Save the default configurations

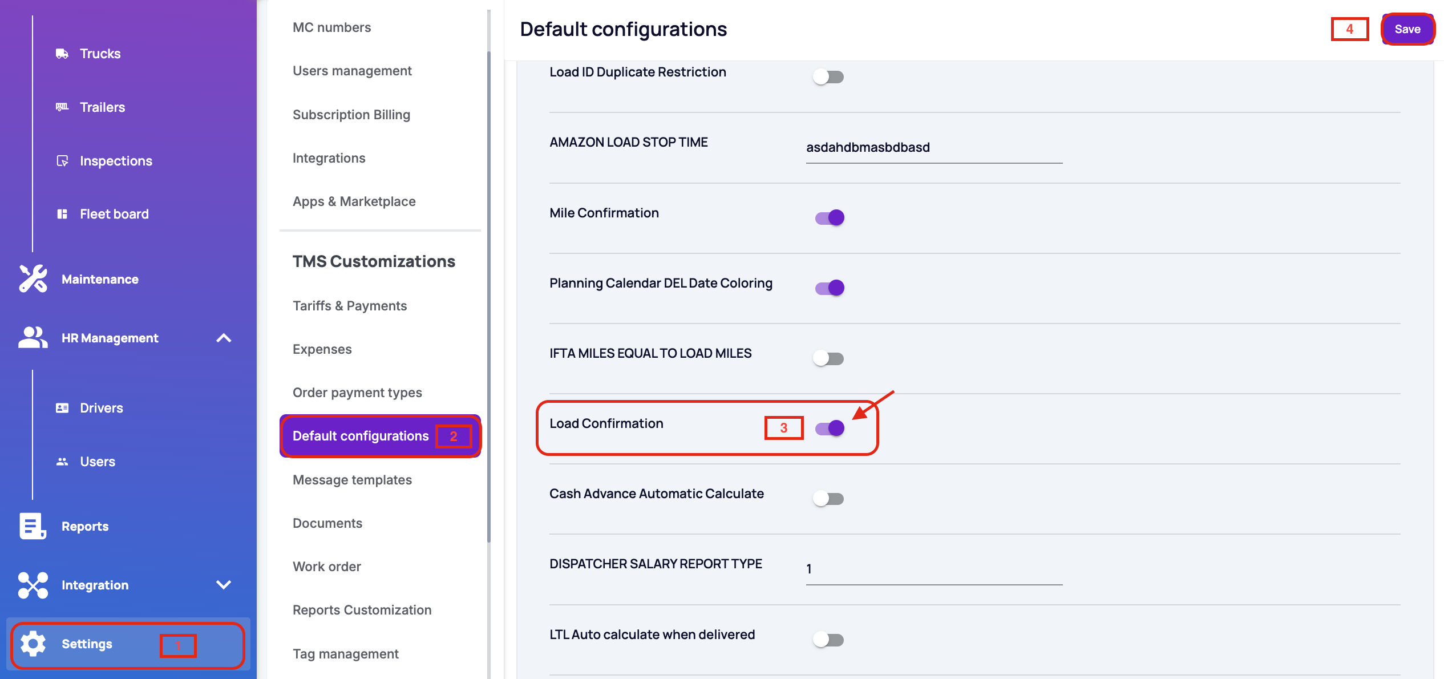click(x=1407, y=29)
